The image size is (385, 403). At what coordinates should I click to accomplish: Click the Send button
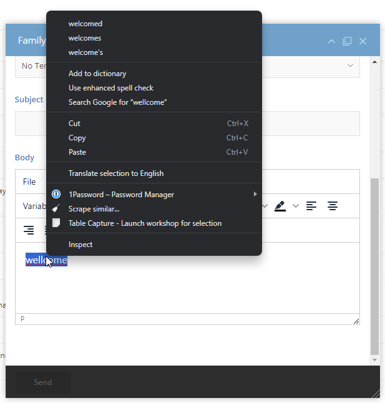43,382
